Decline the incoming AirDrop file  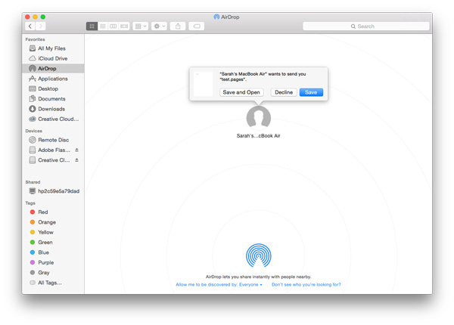pos(284,92)
